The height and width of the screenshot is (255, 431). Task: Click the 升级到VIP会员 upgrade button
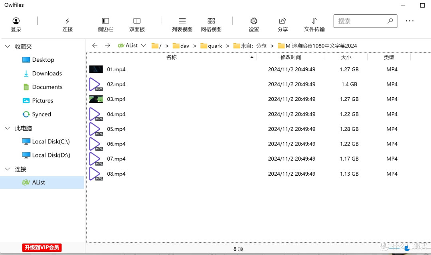pos(42,247)
